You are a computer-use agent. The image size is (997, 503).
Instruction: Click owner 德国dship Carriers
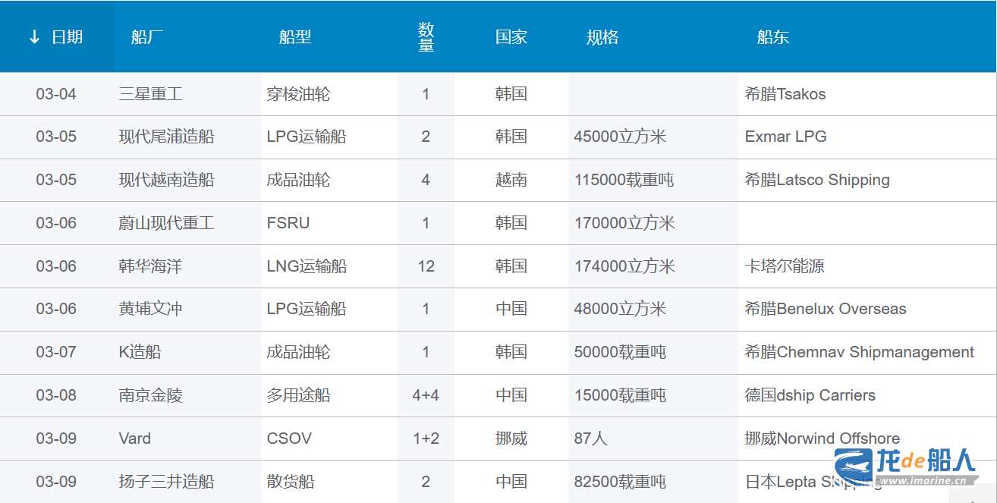point(810,395)
